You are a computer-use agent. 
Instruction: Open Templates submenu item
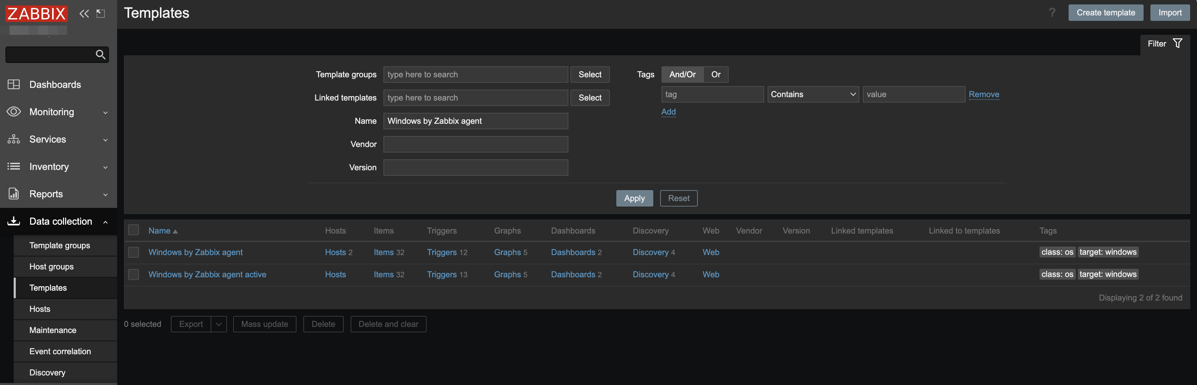coord(65,288)
